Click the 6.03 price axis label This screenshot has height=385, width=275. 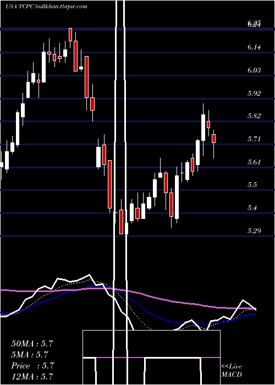(254, 70)
